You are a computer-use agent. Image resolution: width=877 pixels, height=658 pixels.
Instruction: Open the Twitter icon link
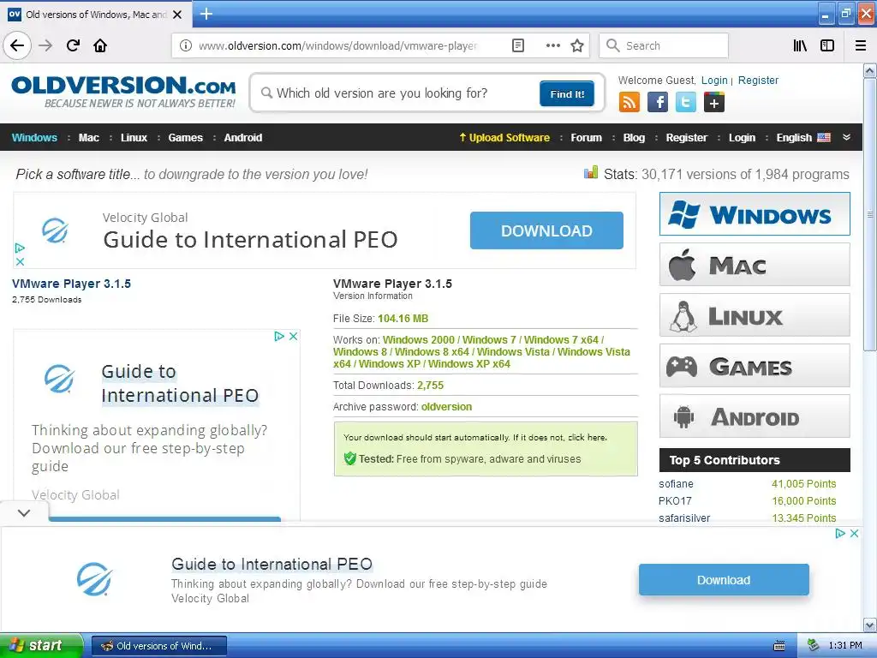[x=686, y=102]
